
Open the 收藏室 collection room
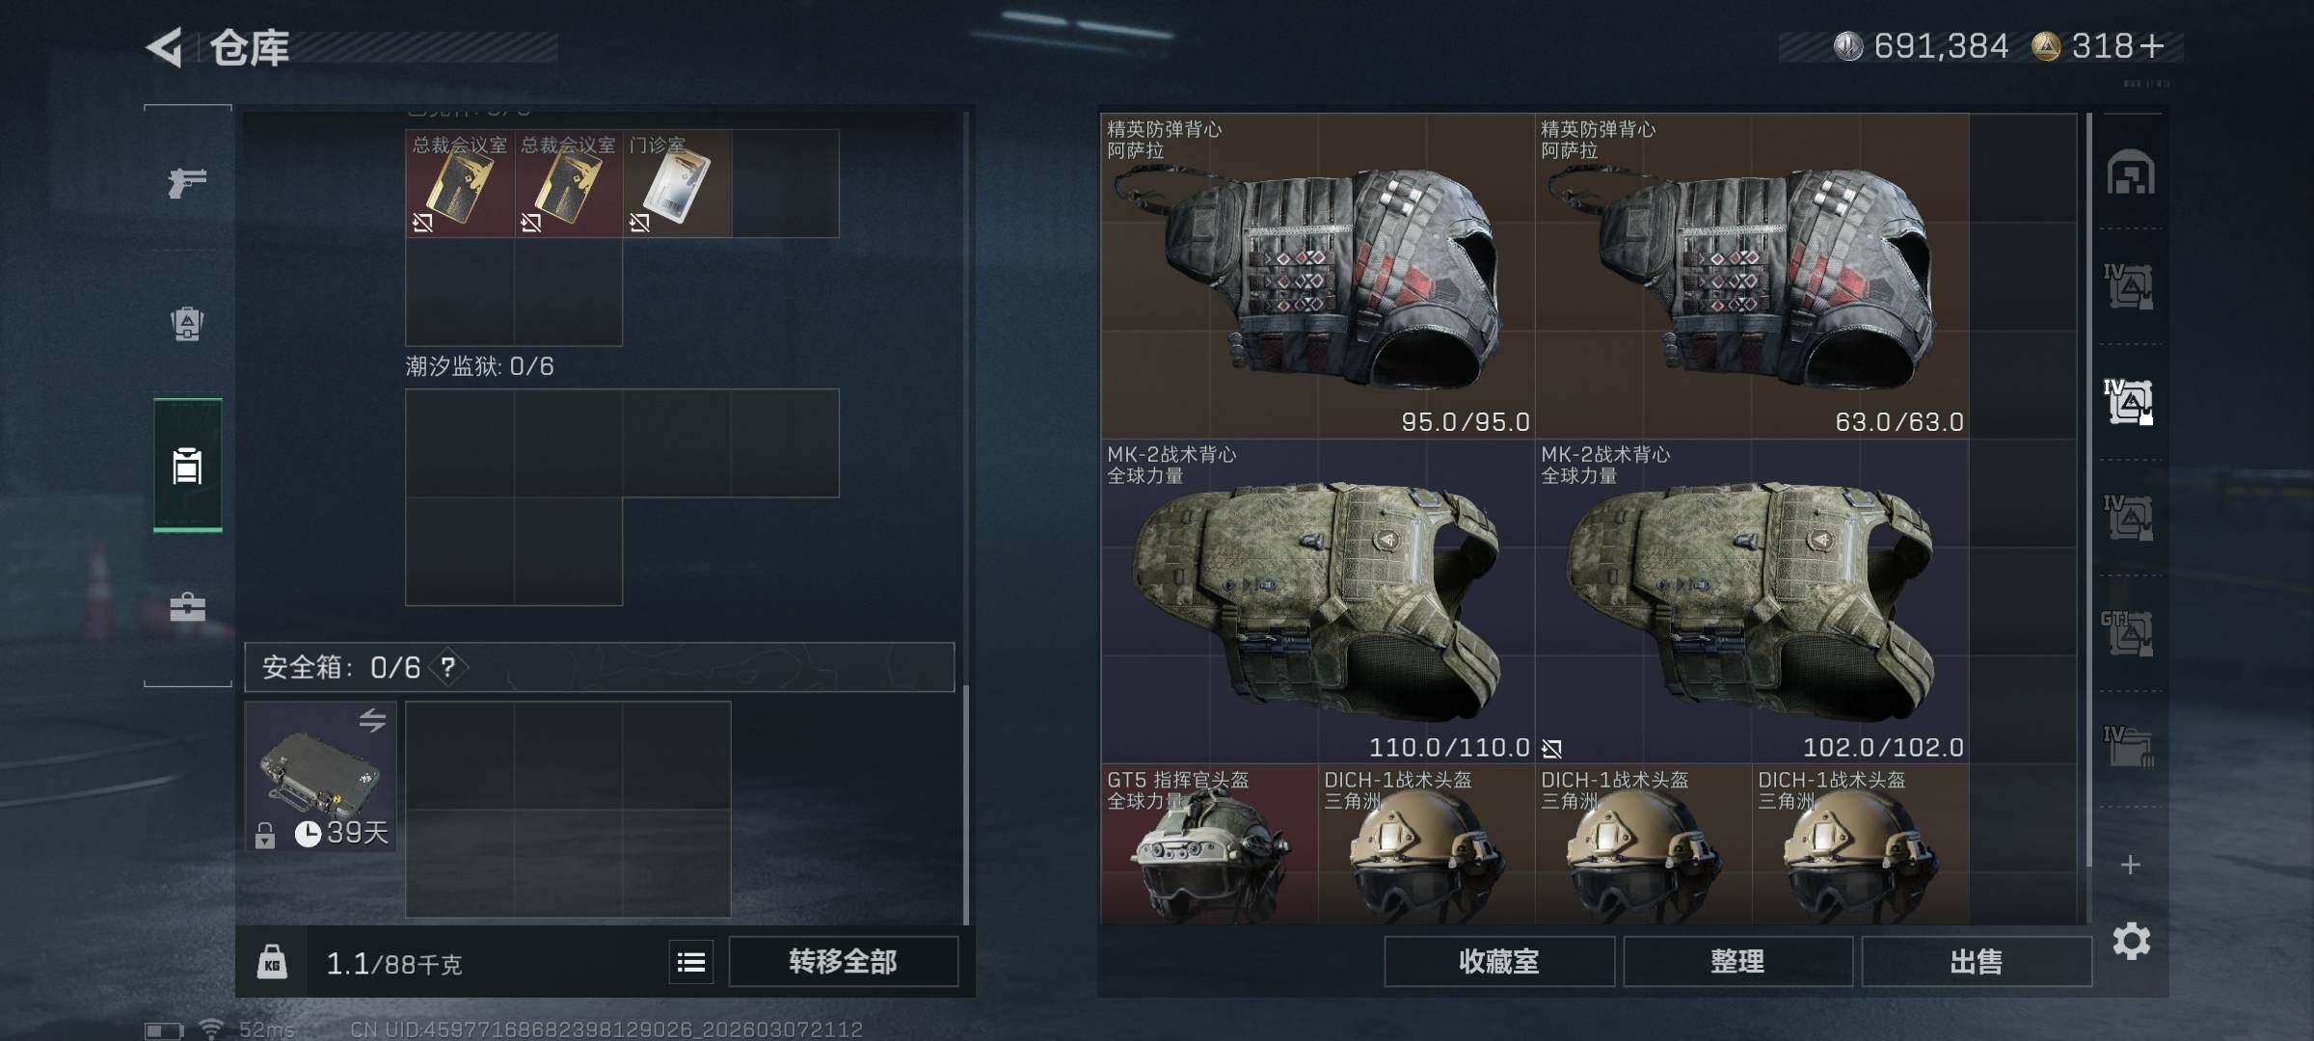[x=1499, y=962]
